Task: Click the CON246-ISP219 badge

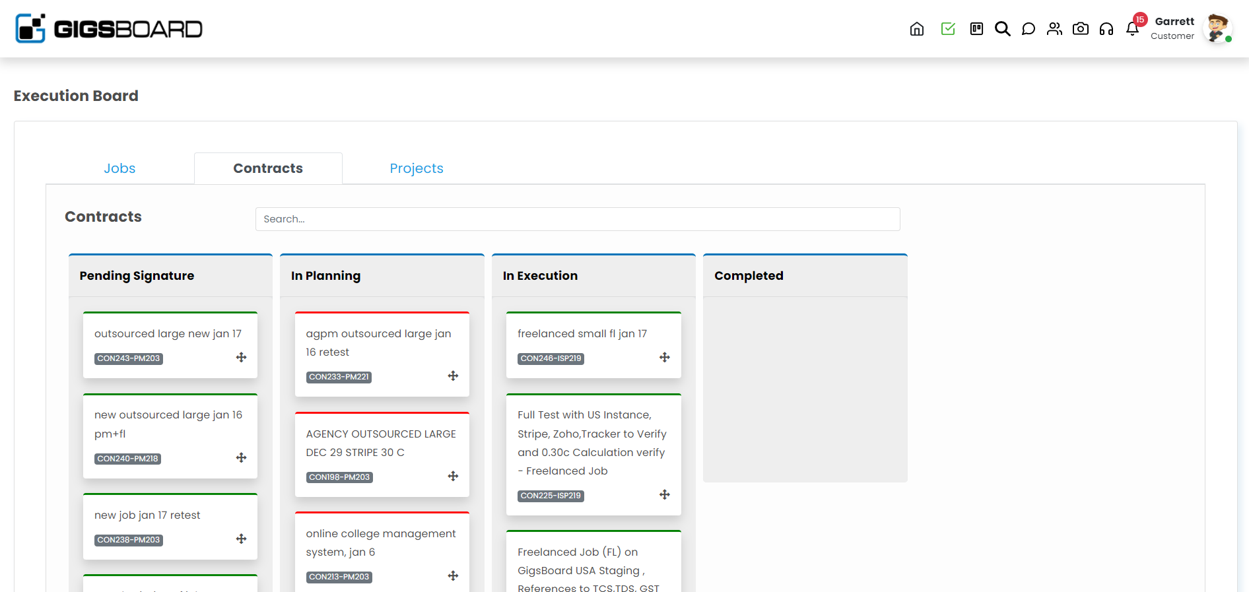Action: point(551,358)
